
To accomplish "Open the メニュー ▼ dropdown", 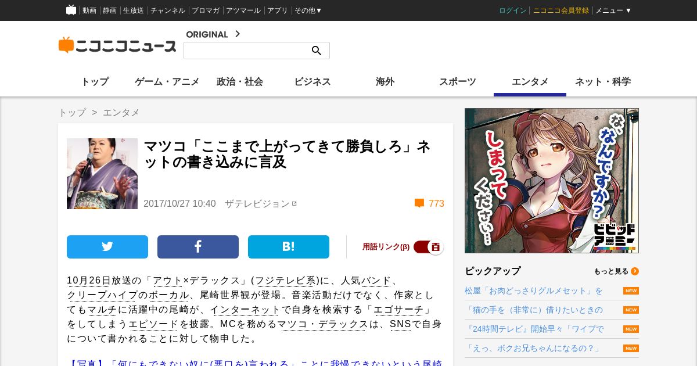I will [x=613, y=10].
